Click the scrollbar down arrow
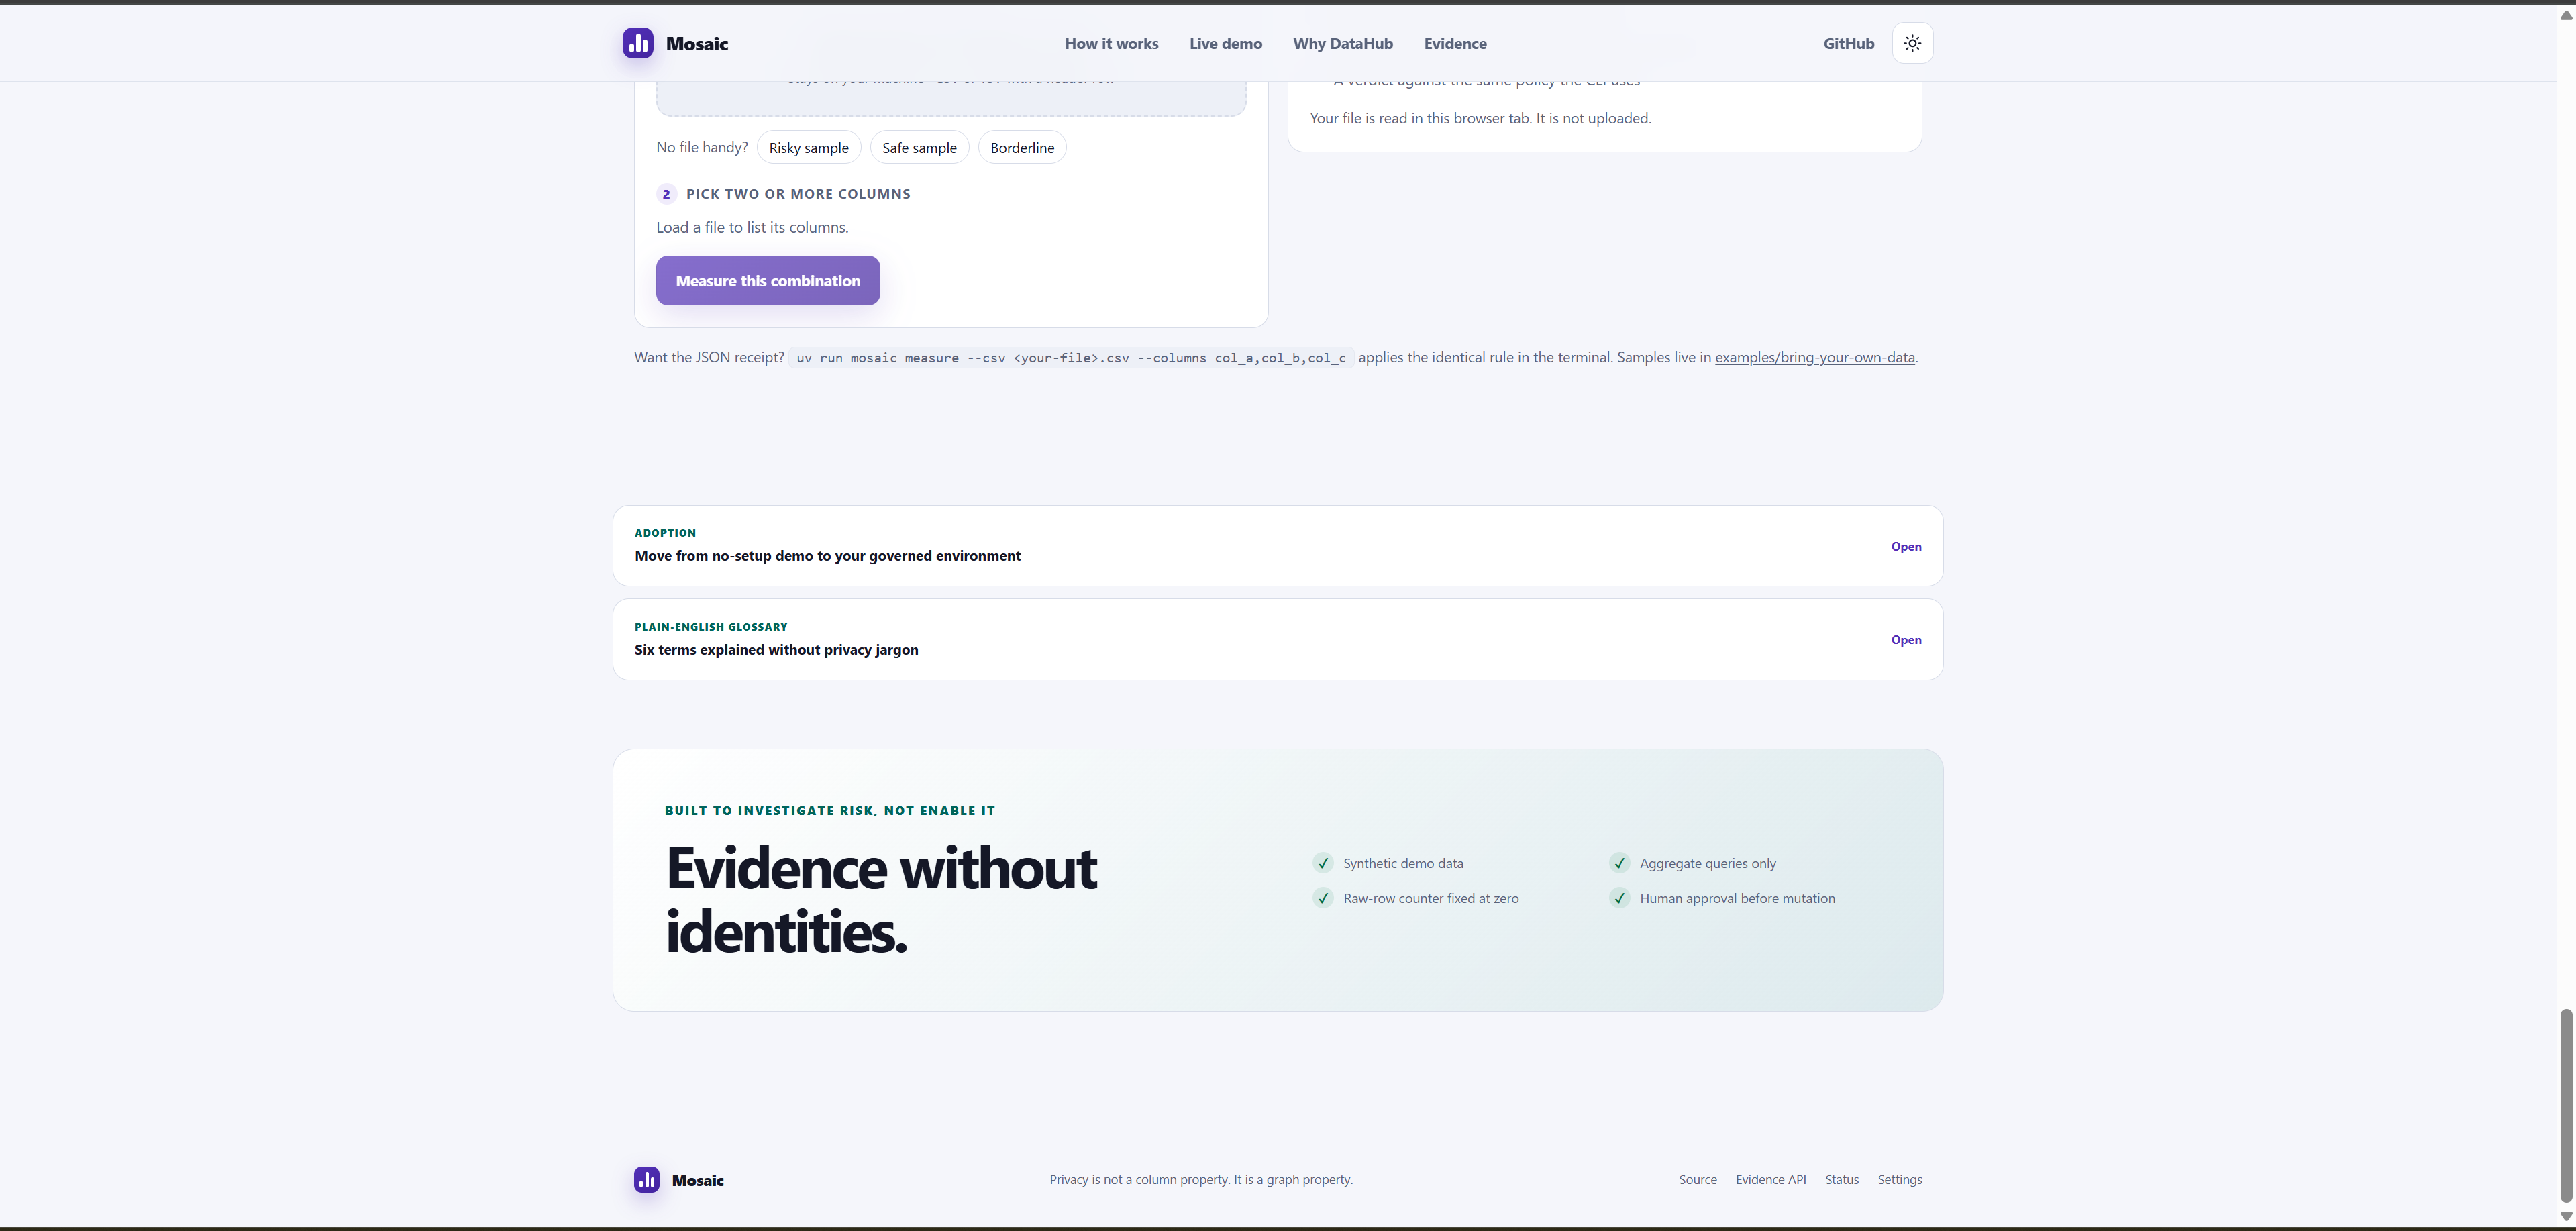Viewport: 2576px width, 1231px height. (x=2565, y=1216)
